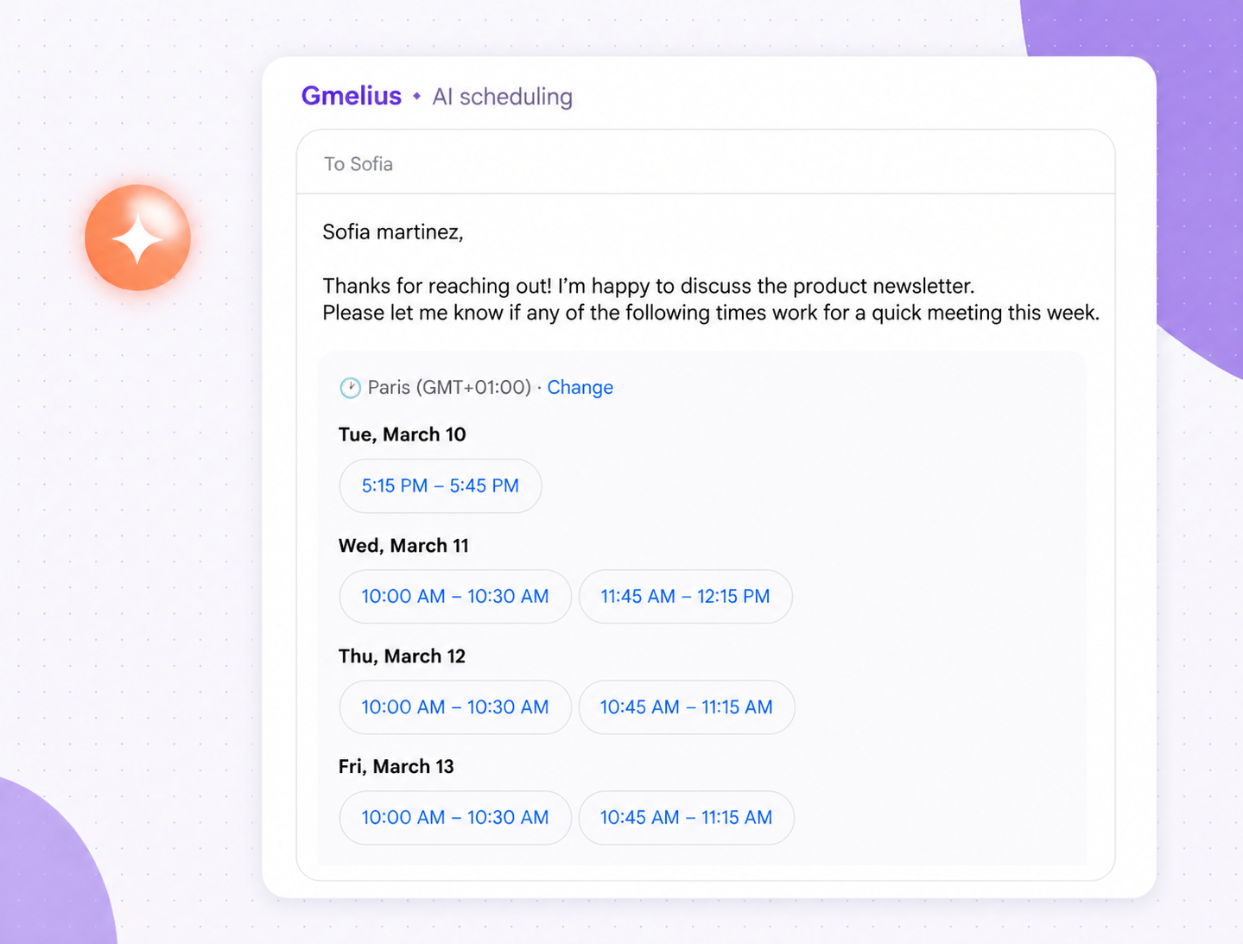Click the Tue, March 10 date heading
Image resolution: width=1243 pixels, height=944 pixels.
(x=403, y=434)
